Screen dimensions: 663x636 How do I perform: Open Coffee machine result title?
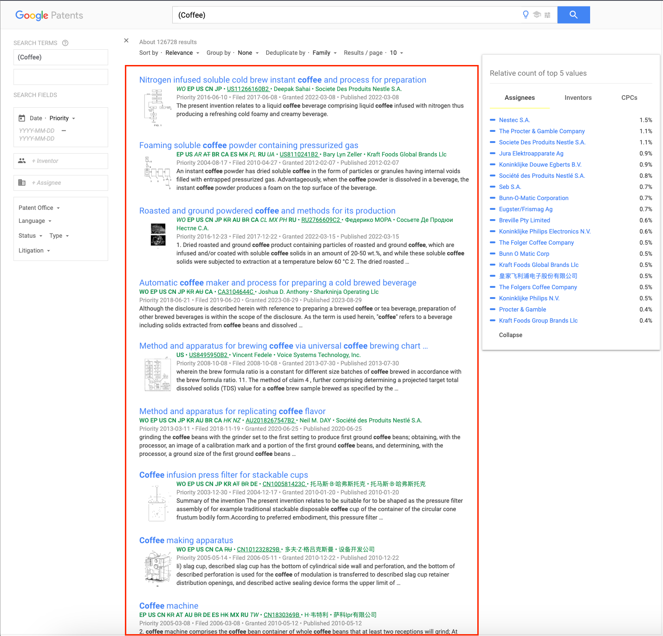click(169, 606)
